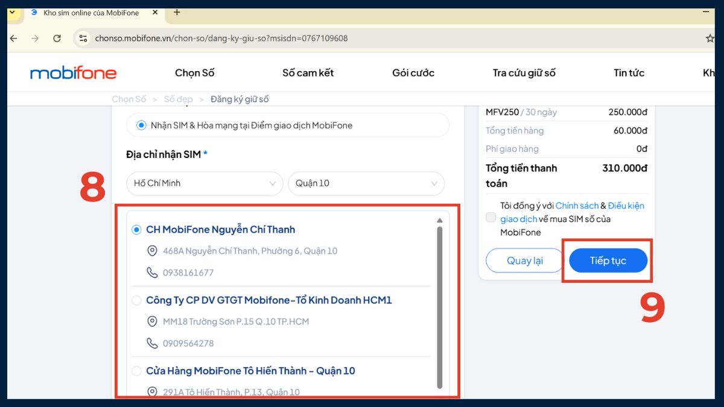Click the MFV250 package line
Screen dimensions: 724x407
coord(521,112)
